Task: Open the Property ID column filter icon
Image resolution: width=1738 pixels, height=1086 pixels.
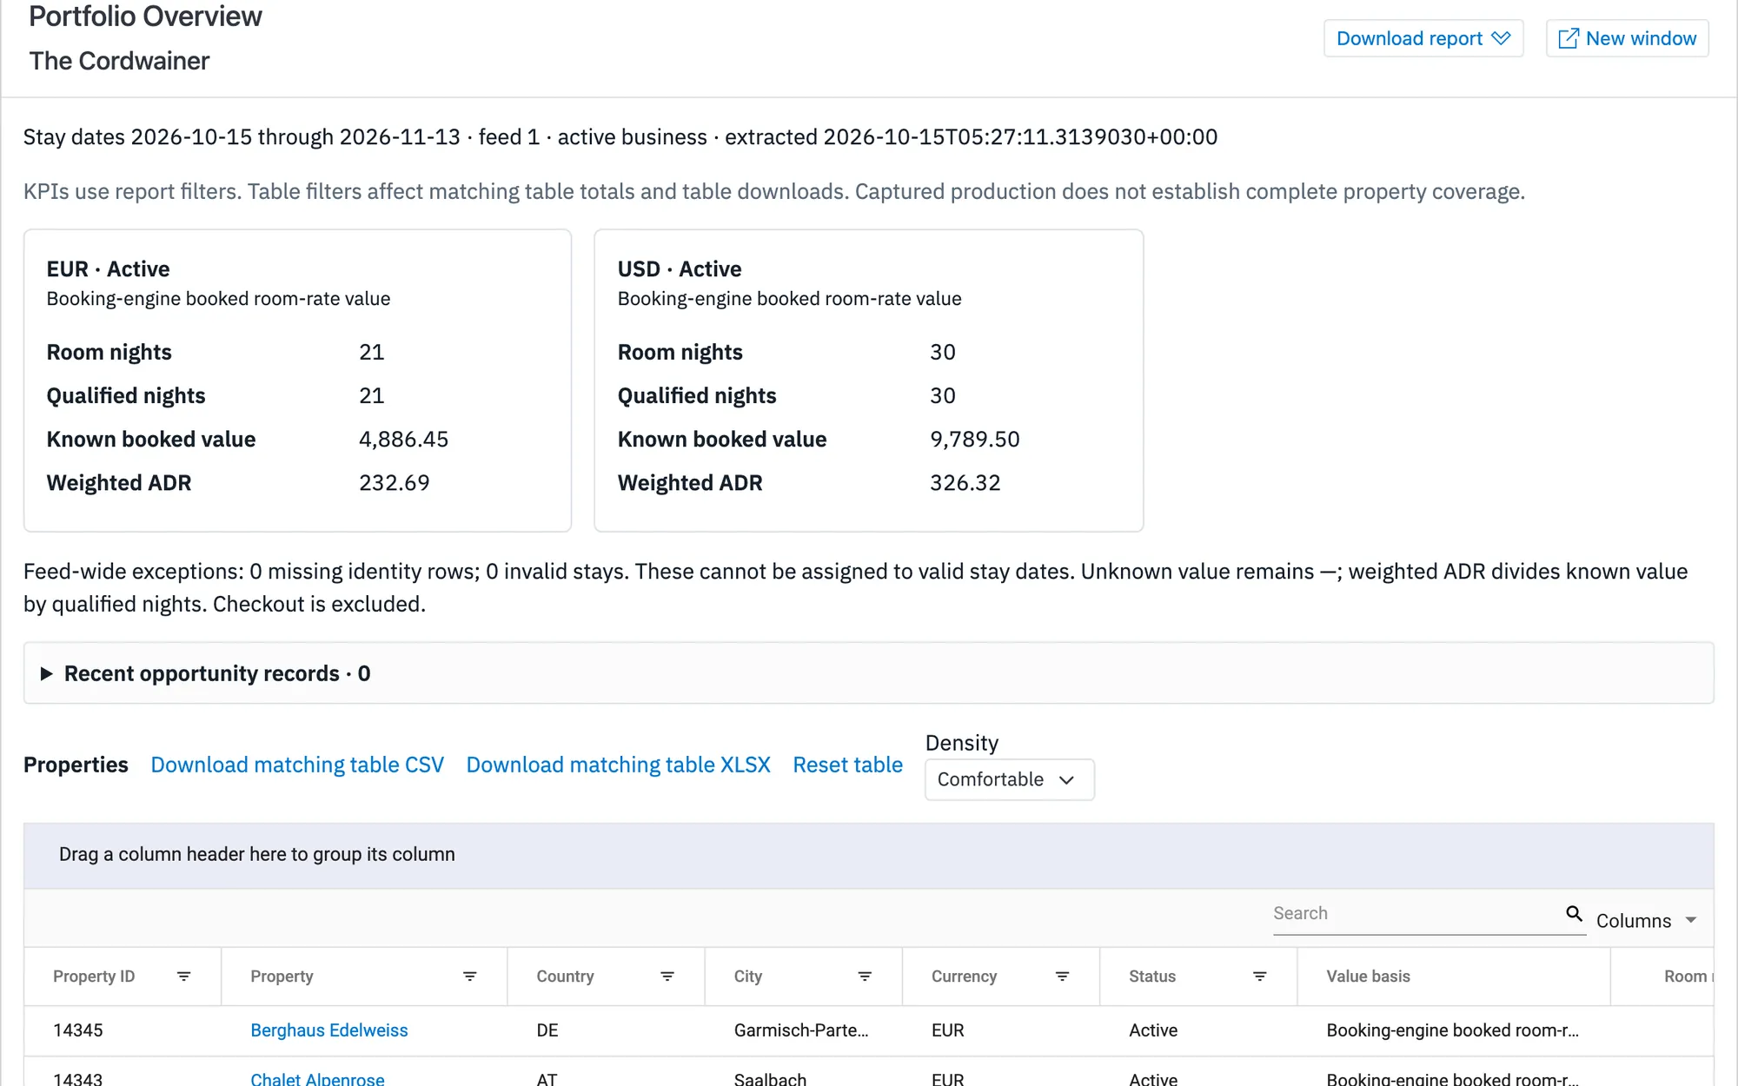Action: [x=183, y=977]
